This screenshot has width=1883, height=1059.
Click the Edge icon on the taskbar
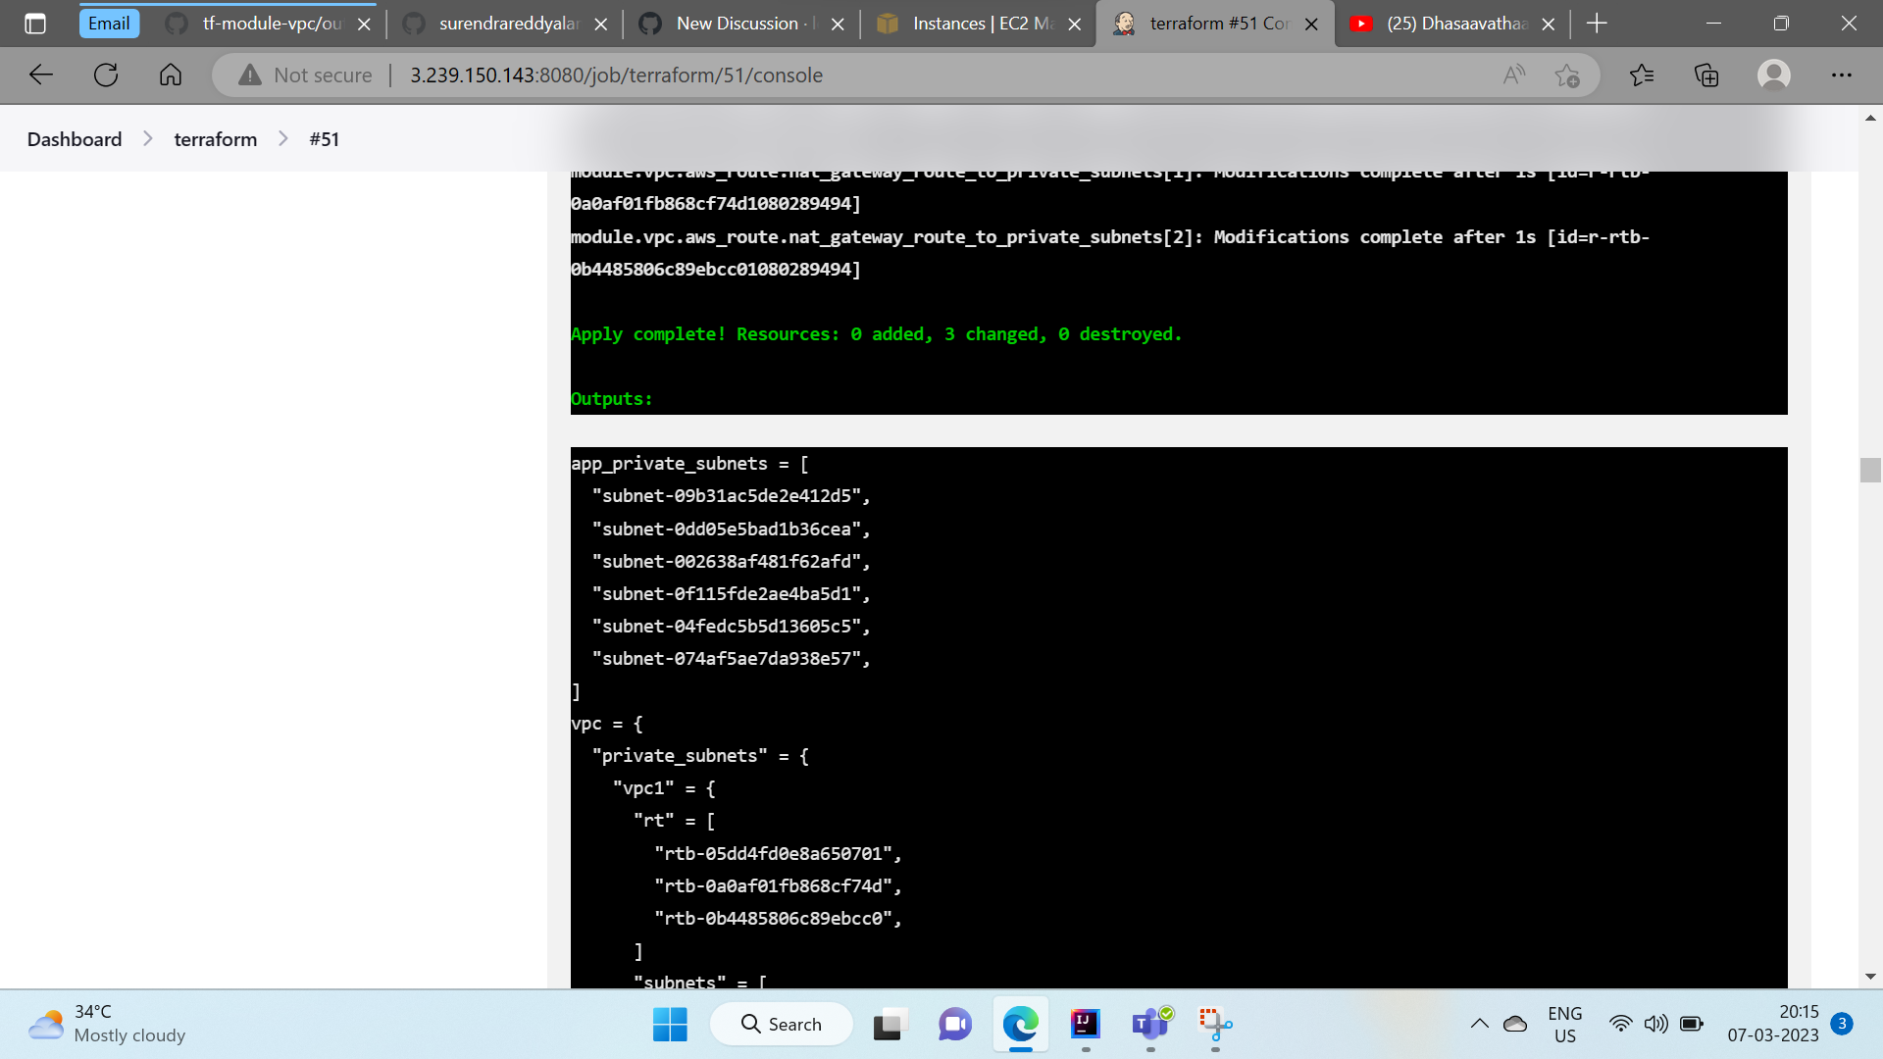(1020, 1024)
